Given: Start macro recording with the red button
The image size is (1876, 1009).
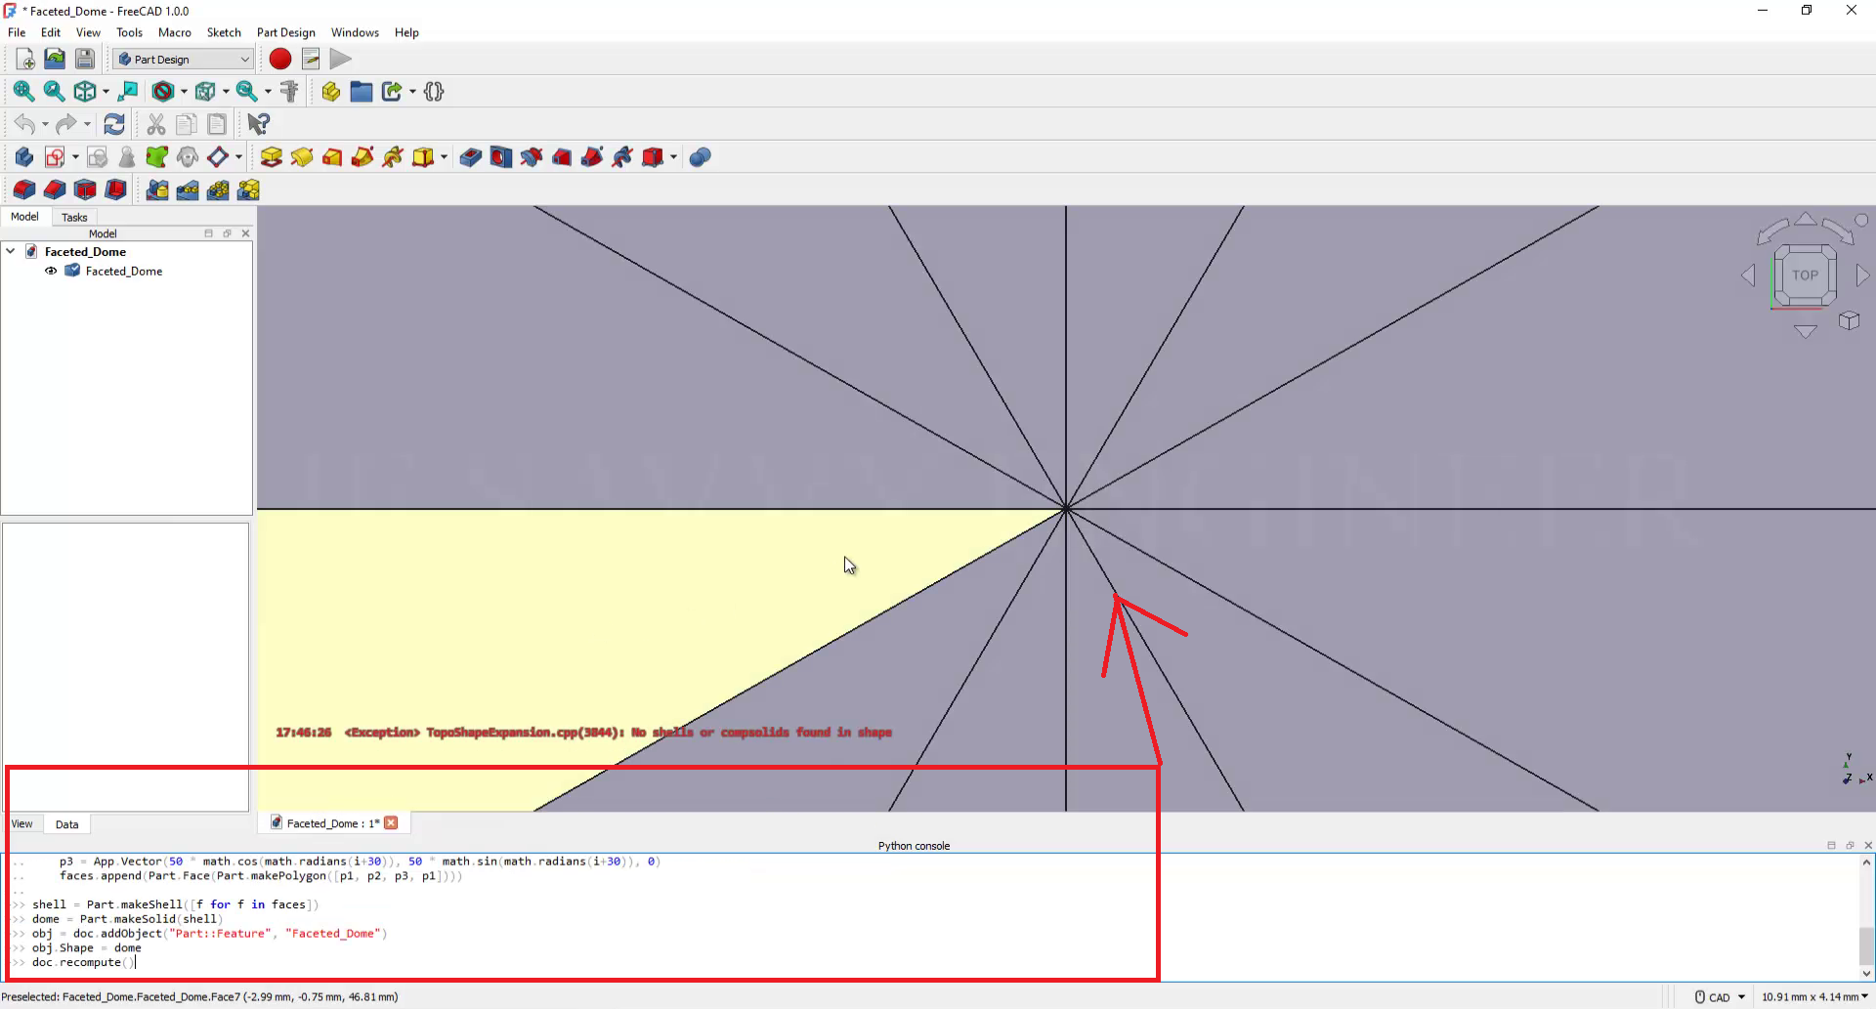Looking at the screenshot, I should (280, 60).
